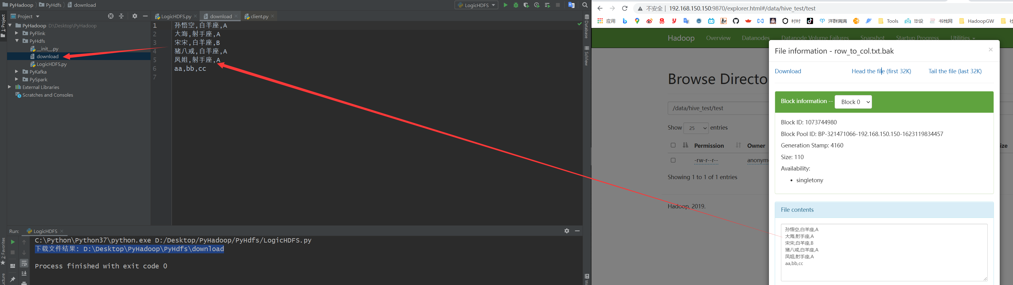
Task: Open the GitHub bookmark icon
Action: coord(736,21)
